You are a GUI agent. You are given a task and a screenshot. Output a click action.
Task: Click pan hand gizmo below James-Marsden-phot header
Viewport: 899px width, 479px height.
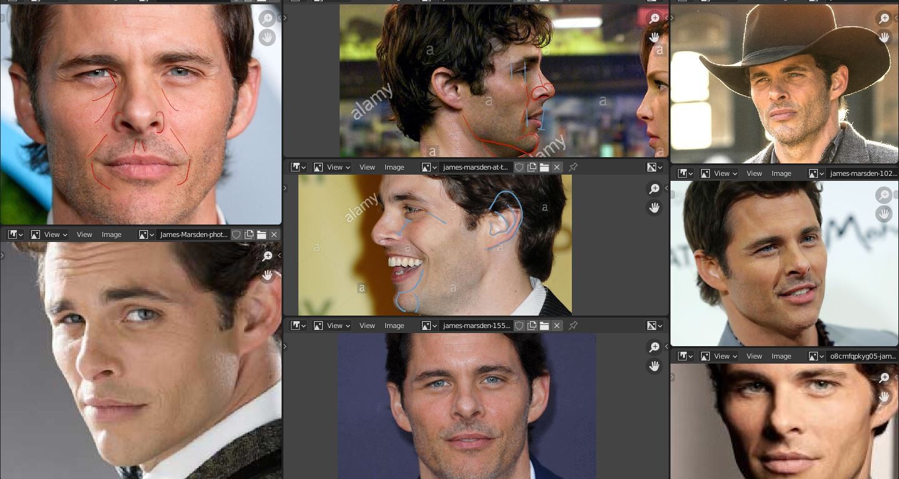coord(267,275)
